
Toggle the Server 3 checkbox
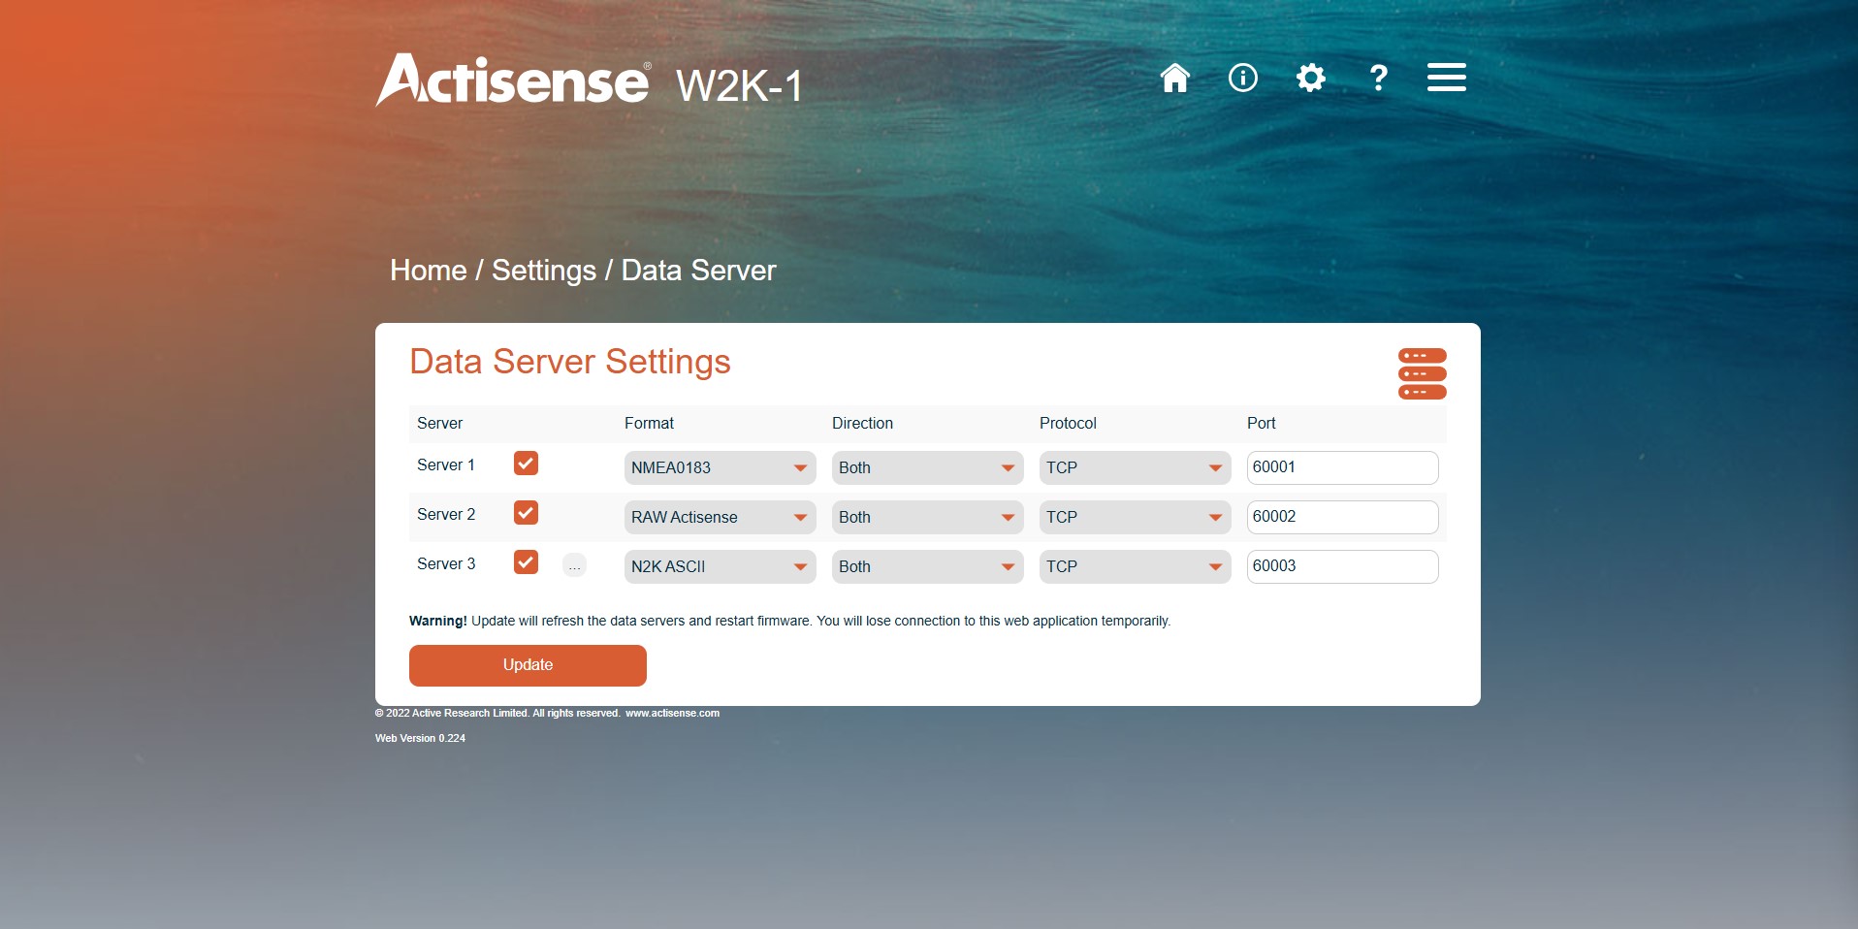click(526, 562)
